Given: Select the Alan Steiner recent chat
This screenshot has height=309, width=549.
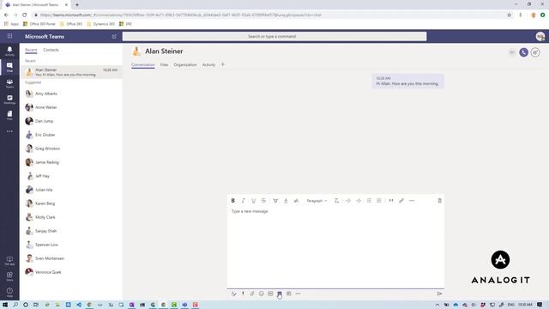Looking at the screenshot, I should (x=71, y=72).
